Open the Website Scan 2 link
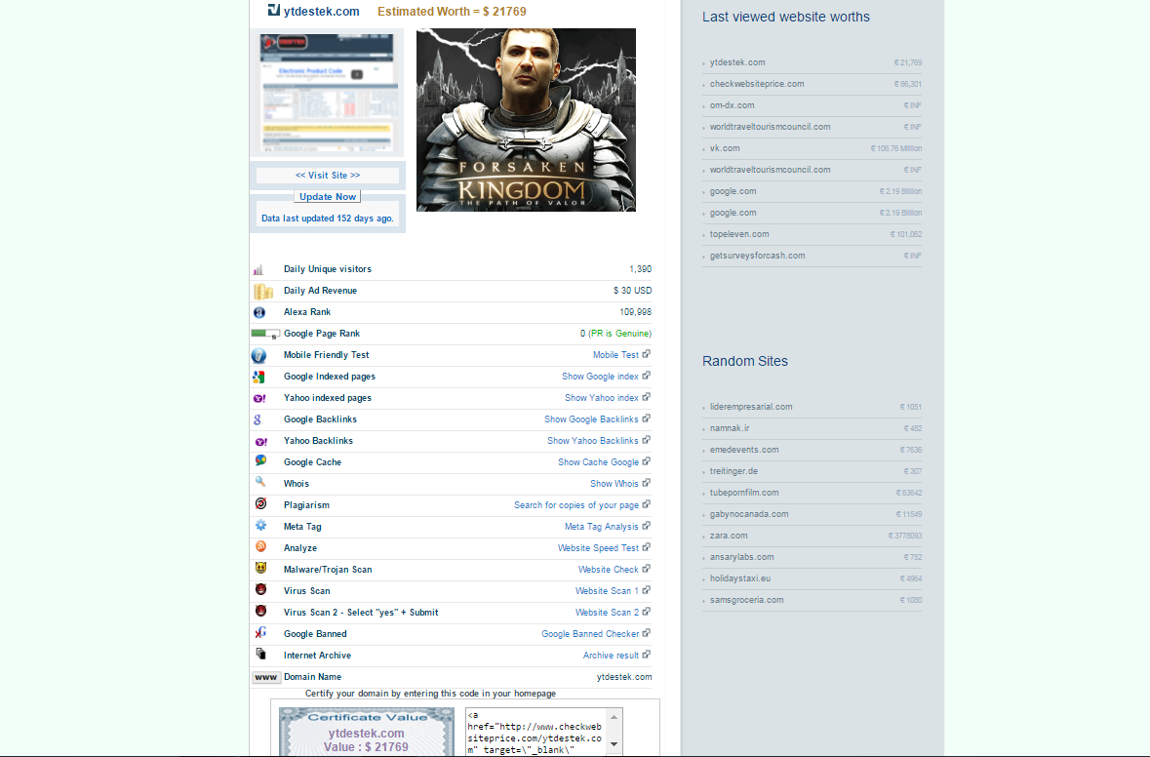The height and width of the screenshot is (757, 1150). pos(607,613)
